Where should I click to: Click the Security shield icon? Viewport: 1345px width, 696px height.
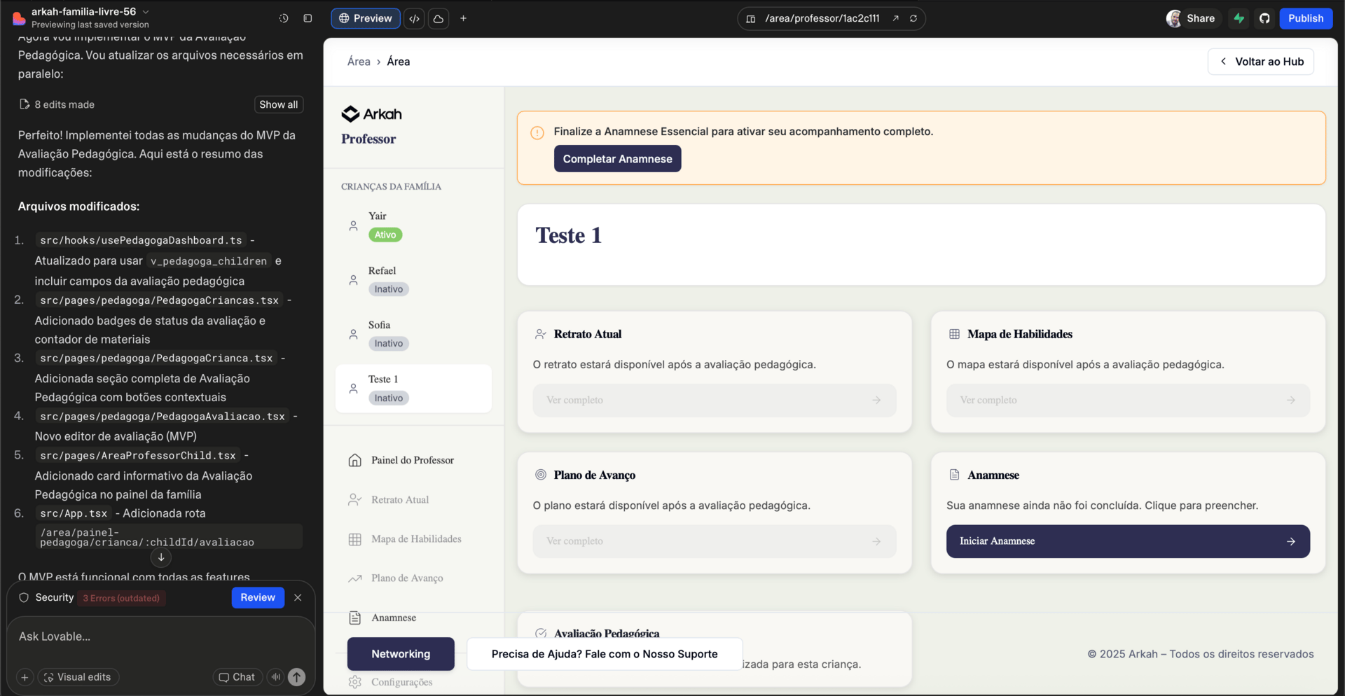pyautogui.click(x=24, y=597)
